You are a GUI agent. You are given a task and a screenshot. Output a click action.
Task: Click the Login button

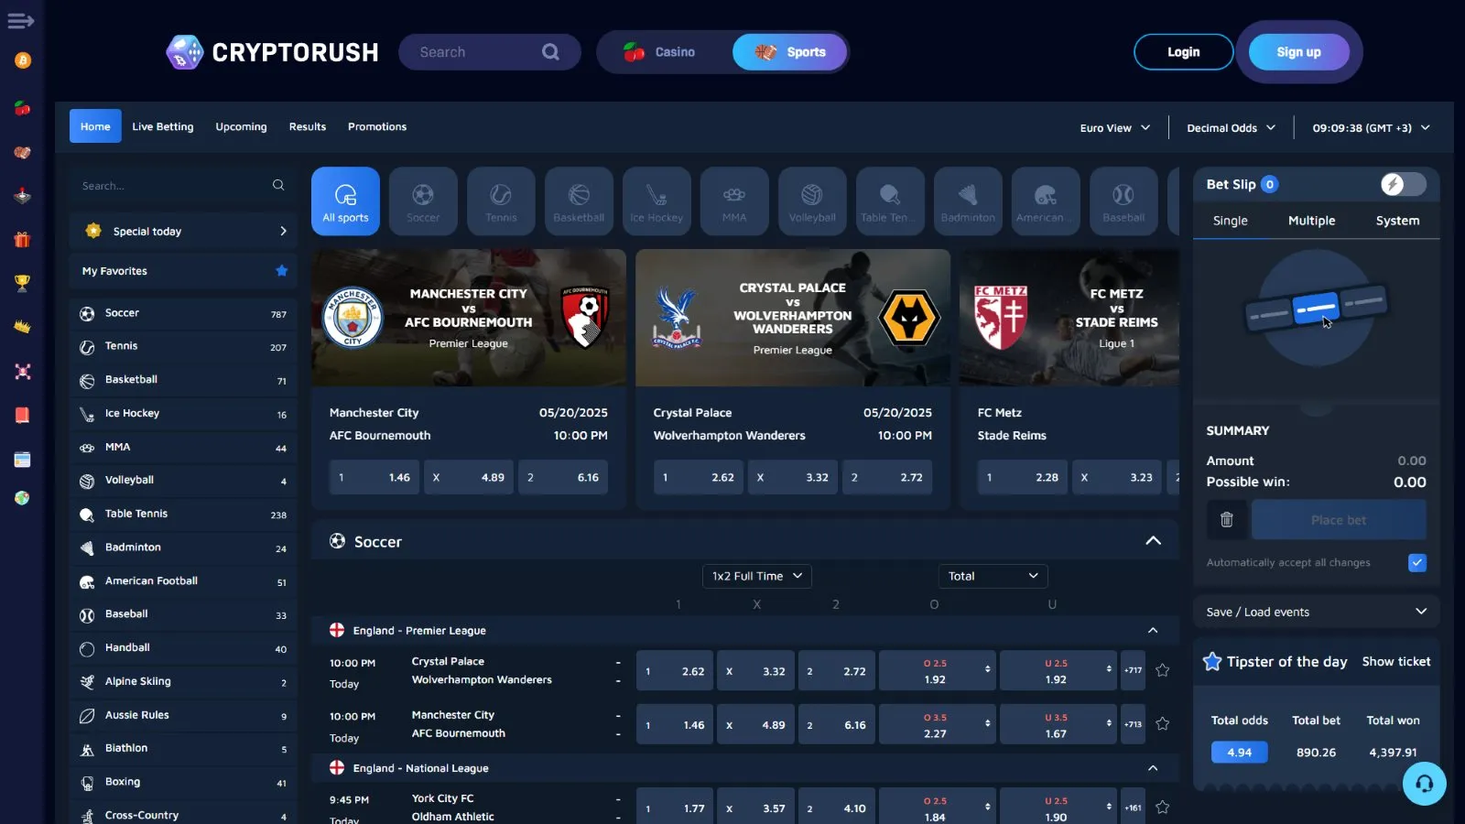tap(1183, 52)
